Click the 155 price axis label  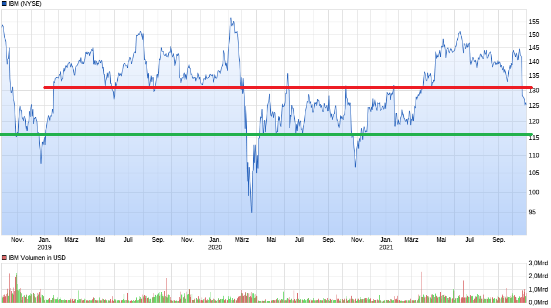coord(534,22)
